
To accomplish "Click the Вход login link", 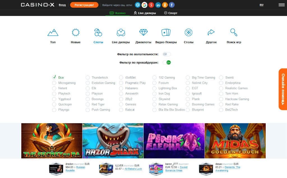I will 62,5.
